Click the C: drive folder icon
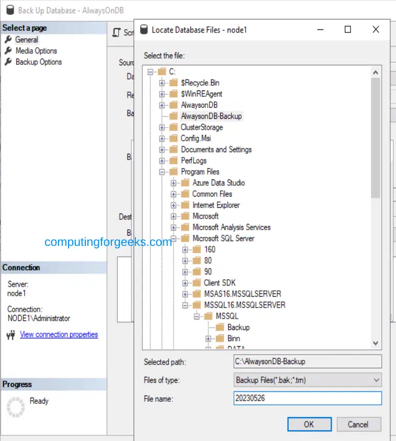This screenshot has width=396, height=441. click(x=162, y=72)
